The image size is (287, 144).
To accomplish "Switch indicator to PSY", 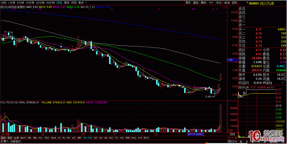I will tap(140, 138).
